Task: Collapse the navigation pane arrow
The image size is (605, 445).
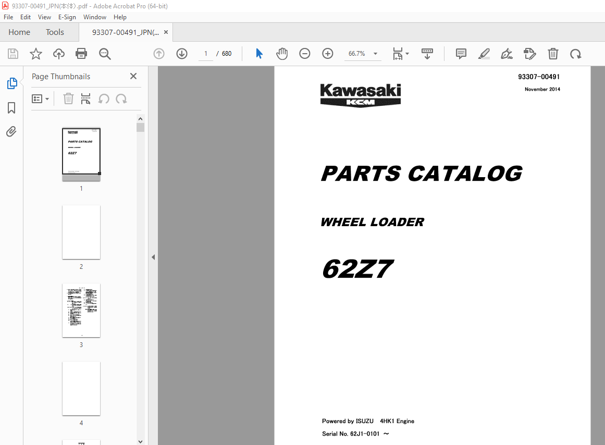Action: pos(153,257)
